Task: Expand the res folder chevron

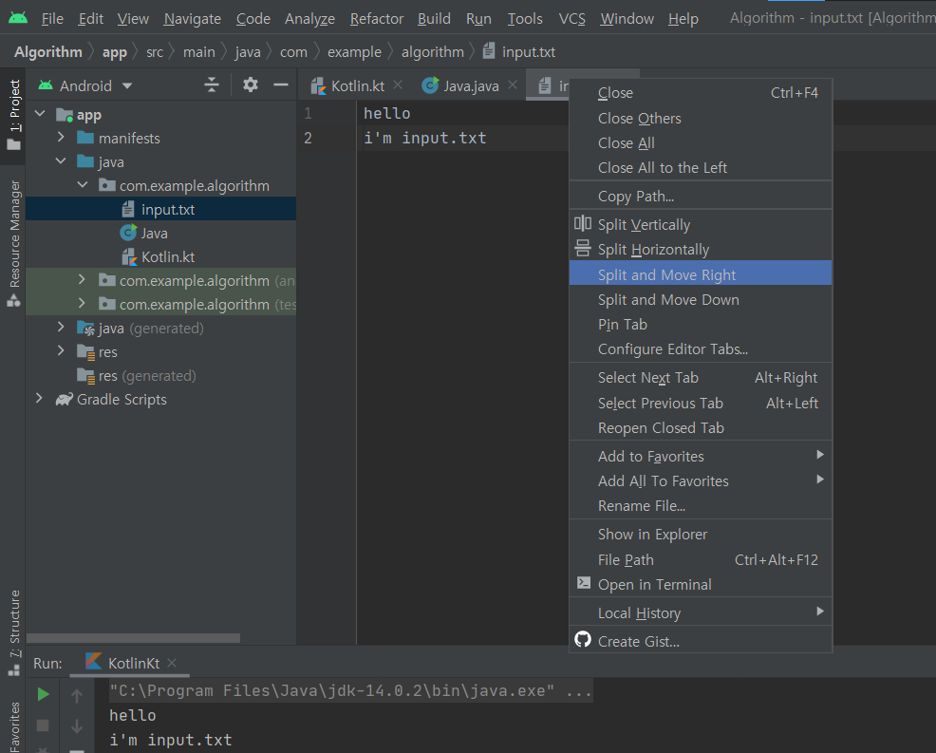Action: [61, 351]
